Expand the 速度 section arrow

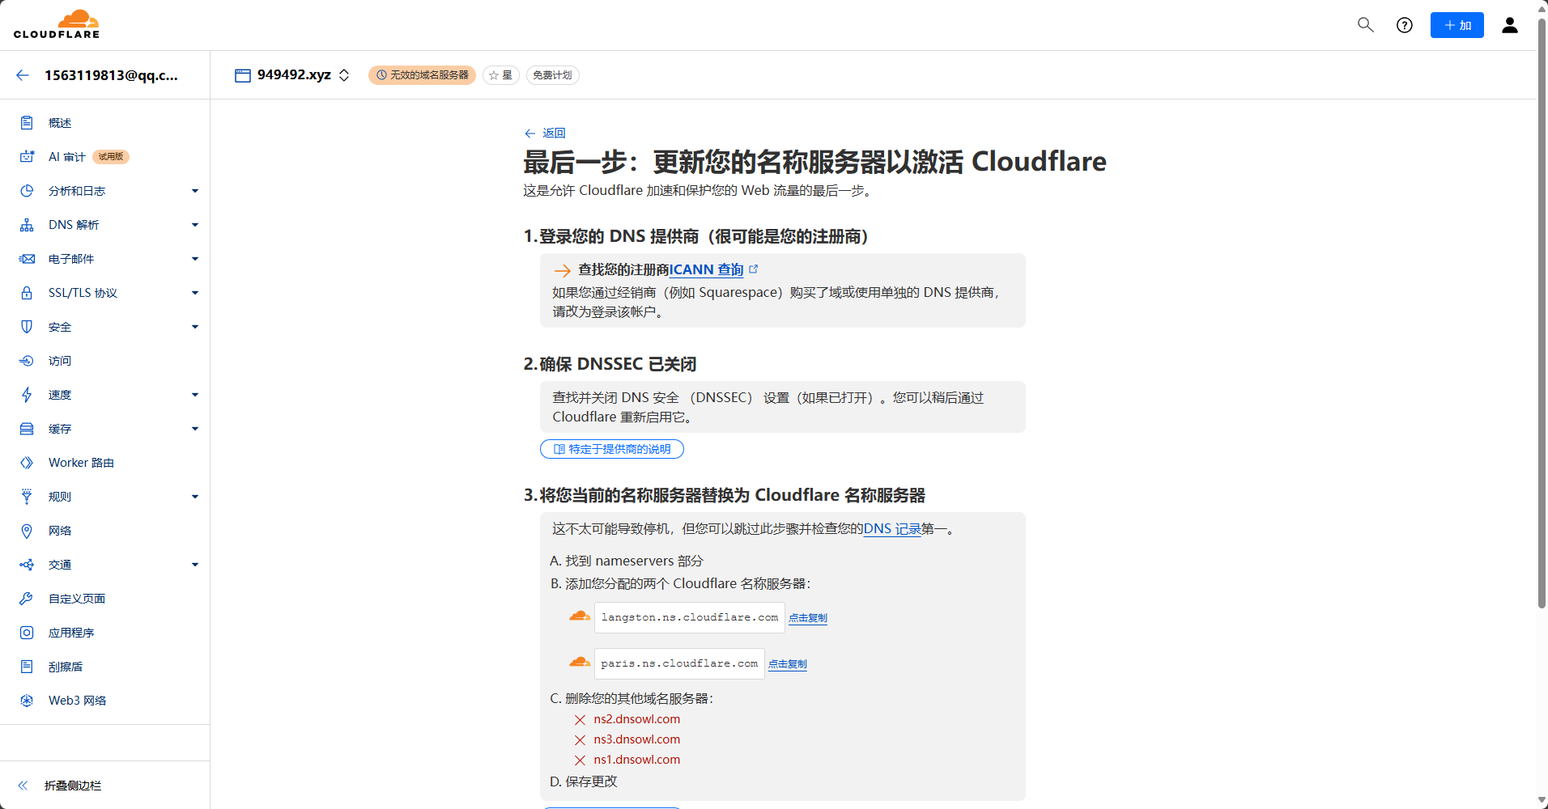pyautogui.click(x=195, y=395)
